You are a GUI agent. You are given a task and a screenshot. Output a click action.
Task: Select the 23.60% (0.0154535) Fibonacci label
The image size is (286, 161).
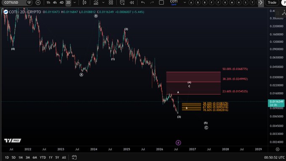point(235,91)
